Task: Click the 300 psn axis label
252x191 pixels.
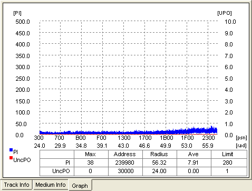Action: tap(38, 138)
